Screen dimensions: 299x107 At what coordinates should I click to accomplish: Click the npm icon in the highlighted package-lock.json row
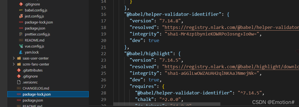click(x=19, y=94)
